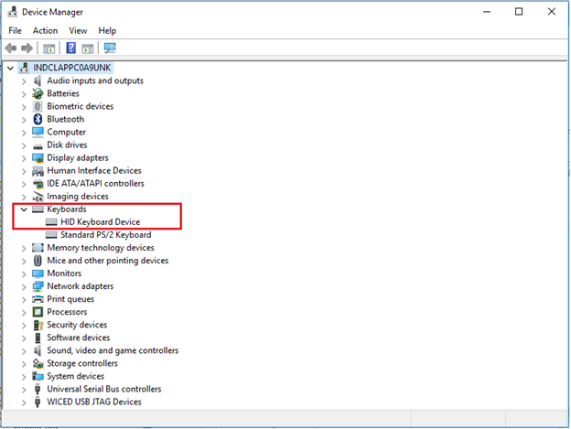Screen dimensions: 571x429
Task: Click the Keyboards category icon
Action: (38, 209)
